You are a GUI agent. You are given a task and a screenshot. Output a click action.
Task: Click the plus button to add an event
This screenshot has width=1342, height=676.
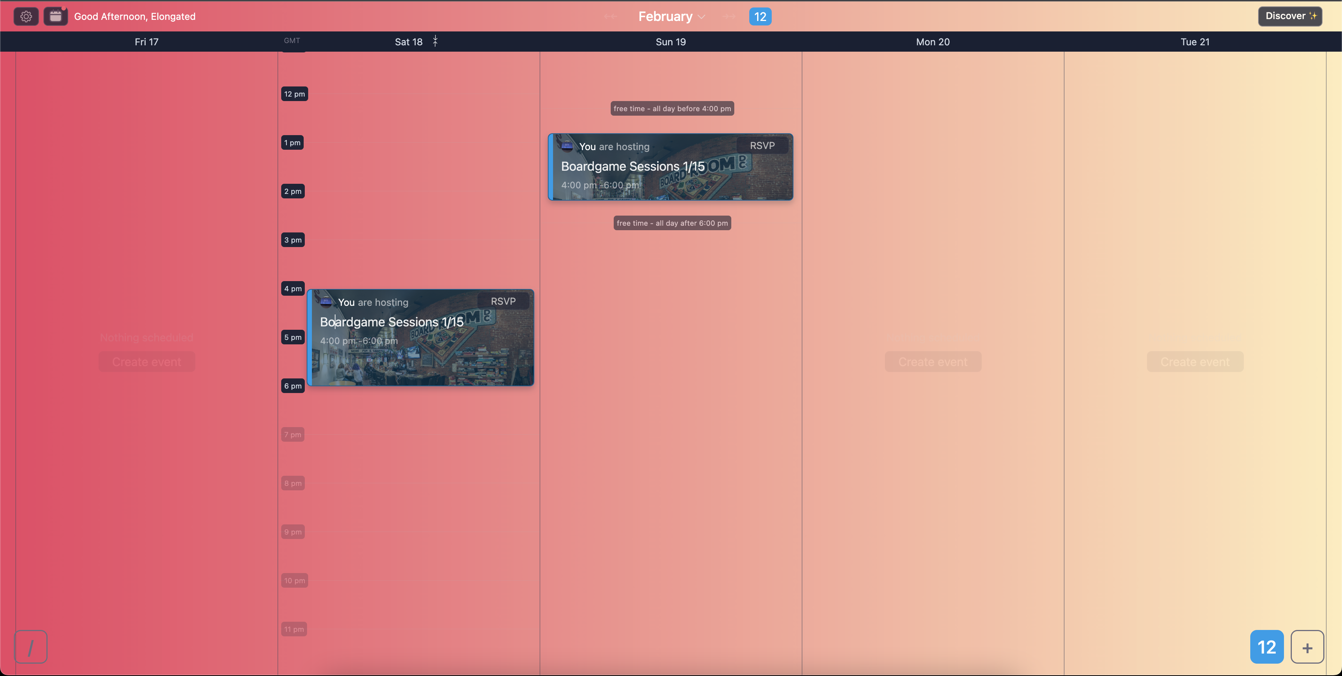pyautogui.click(x=1306, y=647)
